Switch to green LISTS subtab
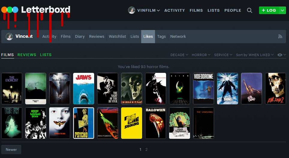 tap(46, 55)
